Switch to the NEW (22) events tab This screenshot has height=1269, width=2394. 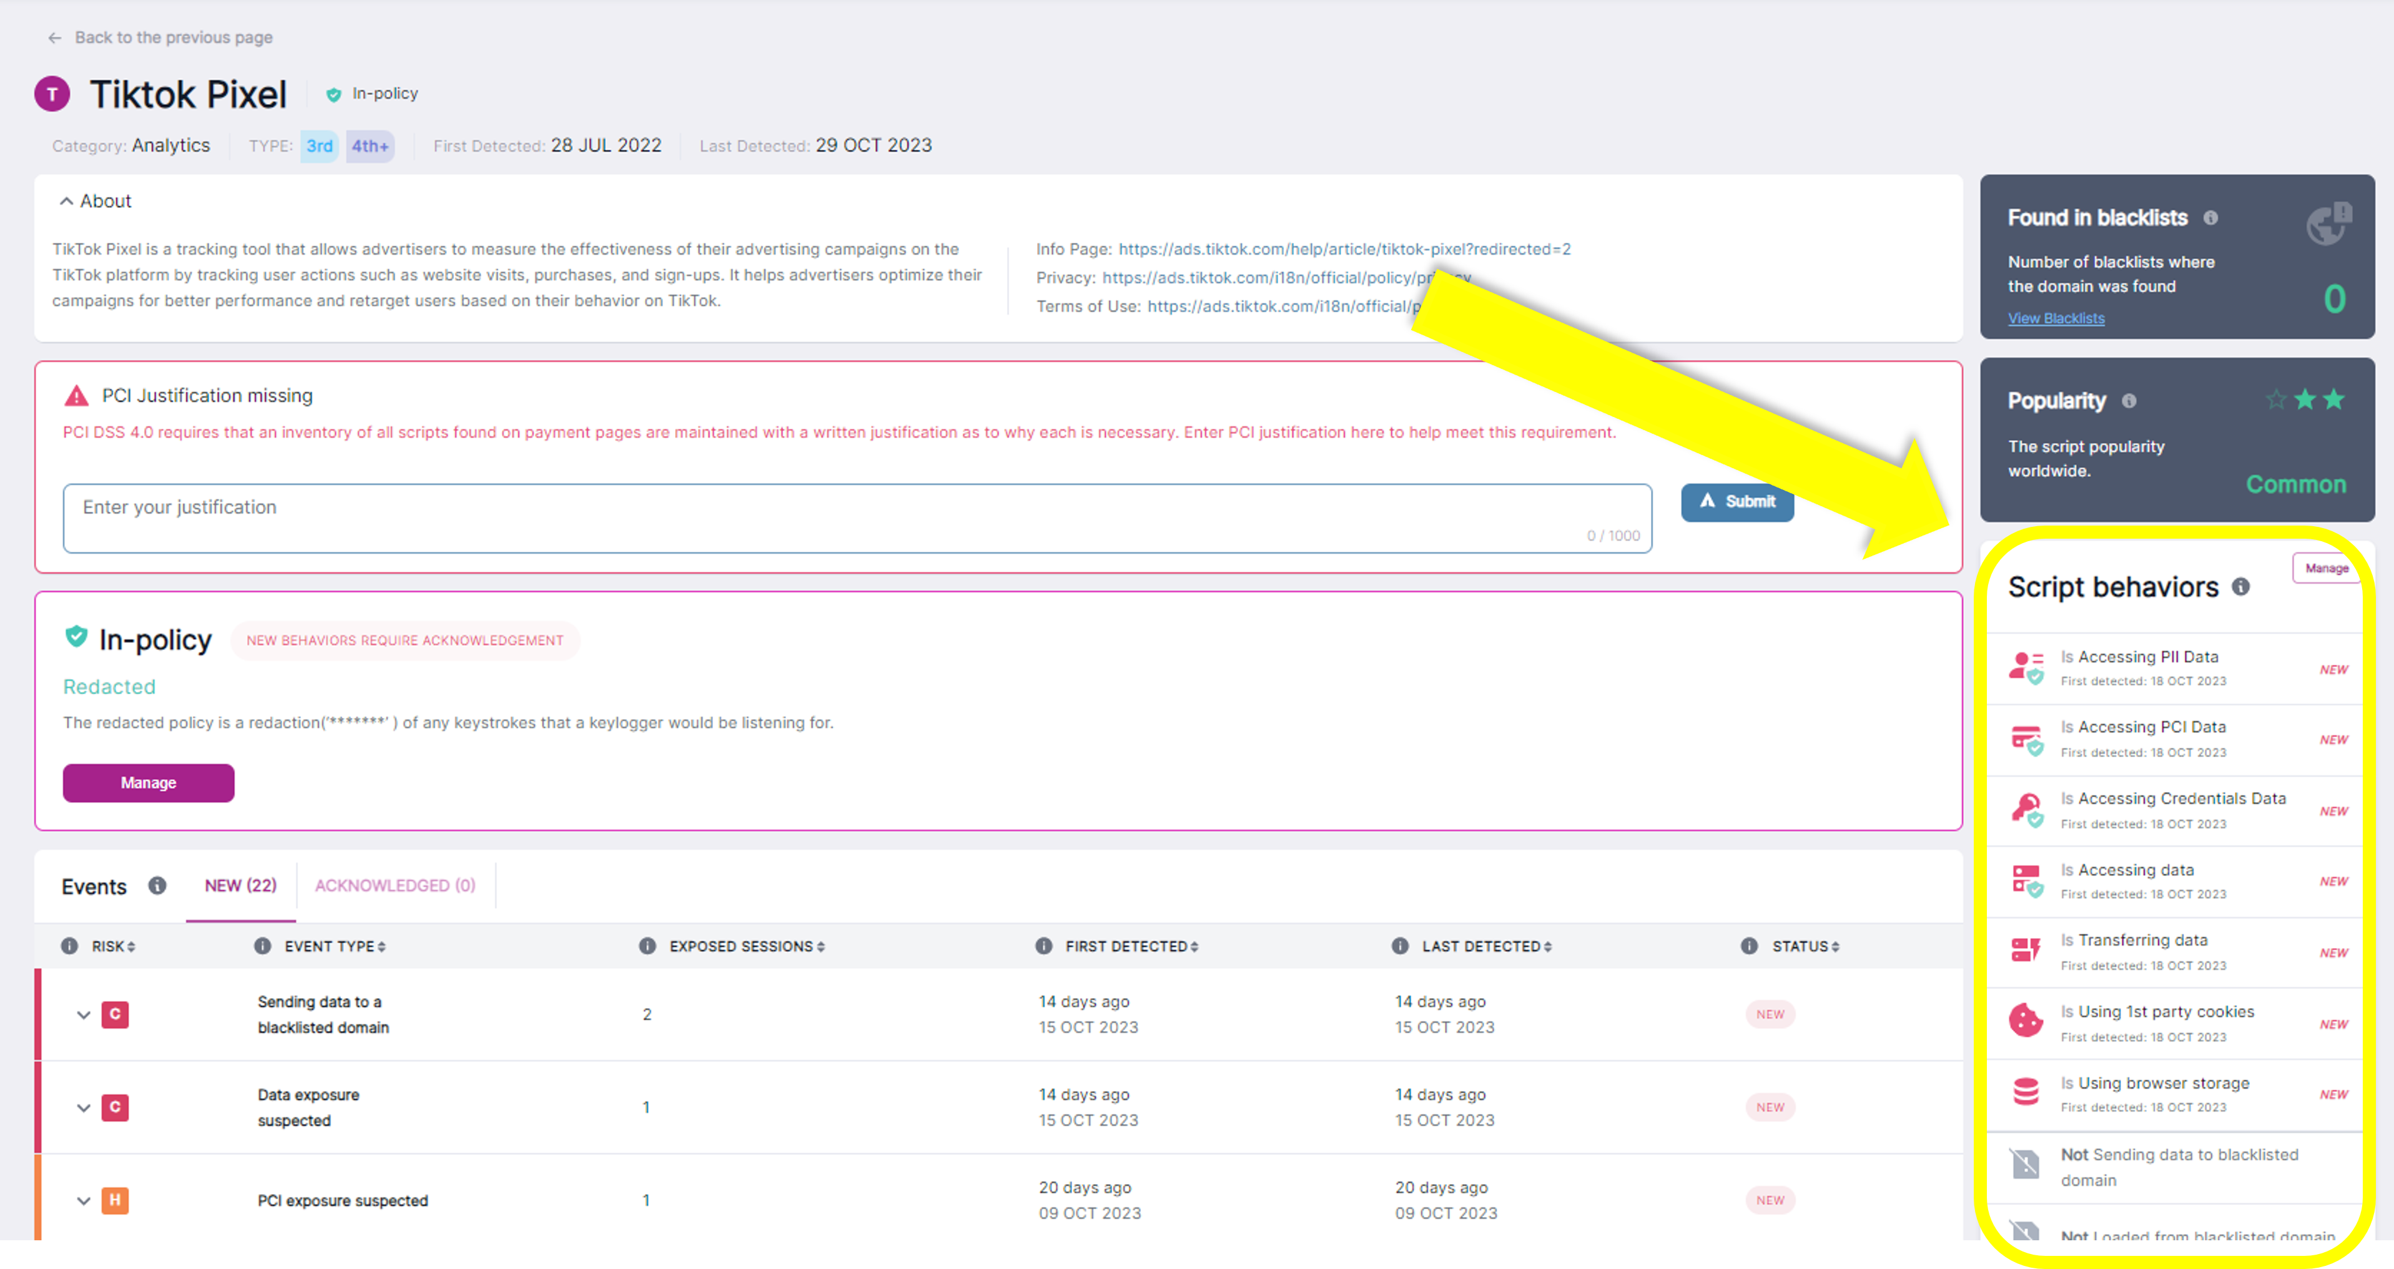click(240, 886)
